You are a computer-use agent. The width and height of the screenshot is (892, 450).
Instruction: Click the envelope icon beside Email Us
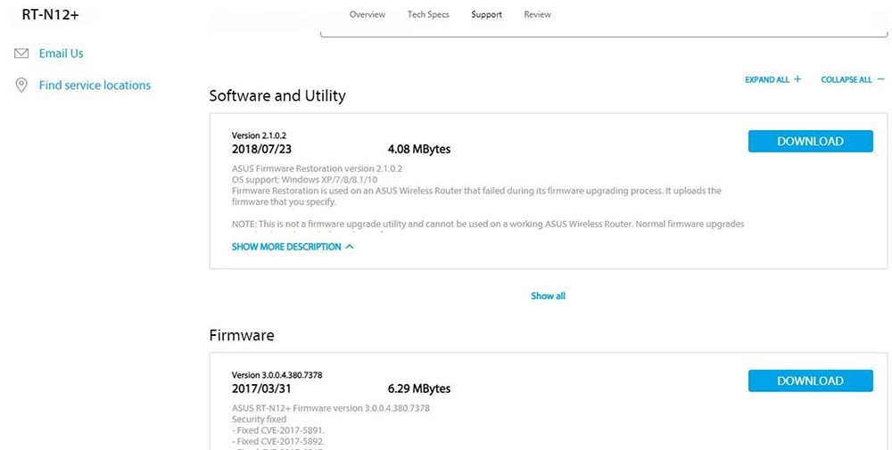pyautogui.click(x=21, y=53)
